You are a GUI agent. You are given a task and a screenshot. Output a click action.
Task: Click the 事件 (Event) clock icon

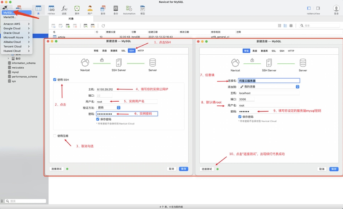click(x=77, y=9)
